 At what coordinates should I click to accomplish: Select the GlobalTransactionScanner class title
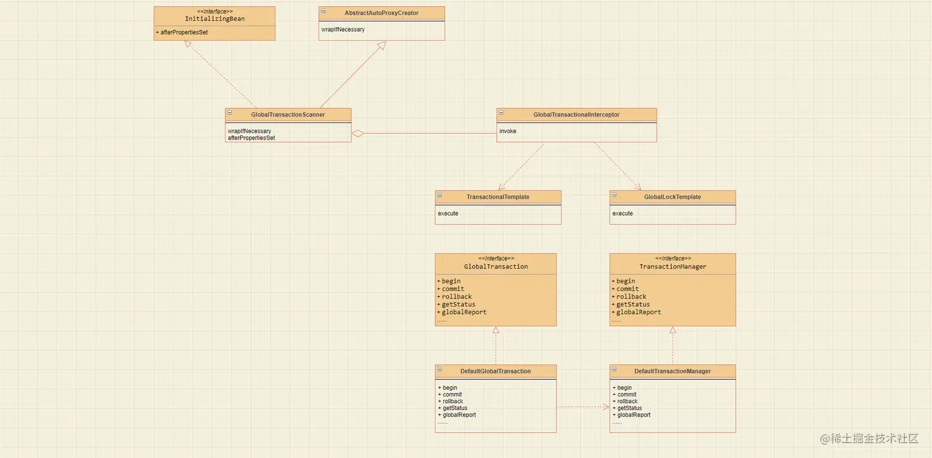288,114
